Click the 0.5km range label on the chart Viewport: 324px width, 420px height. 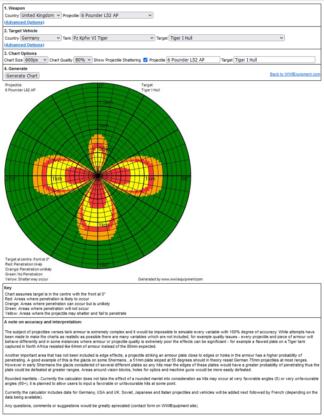click(x=106, y=149)
